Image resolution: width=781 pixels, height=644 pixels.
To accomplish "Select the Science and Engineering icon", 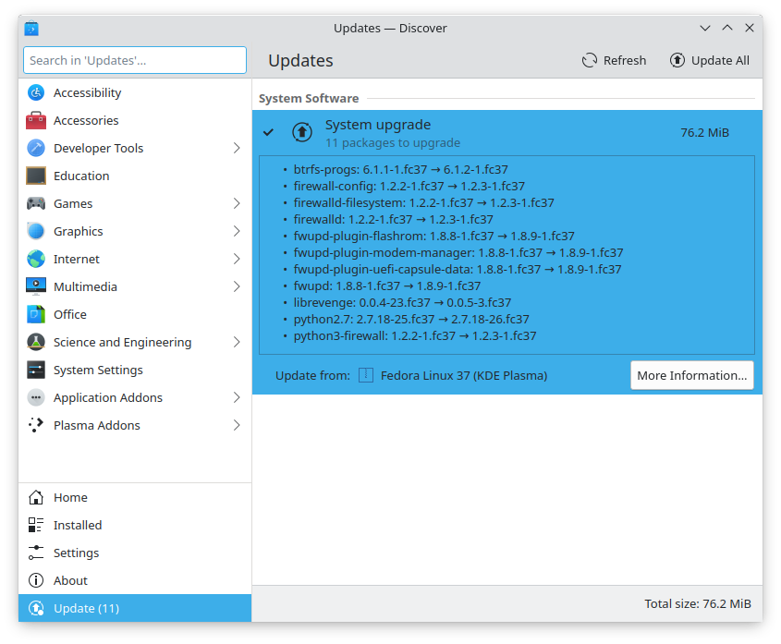I will click(35, 342).
